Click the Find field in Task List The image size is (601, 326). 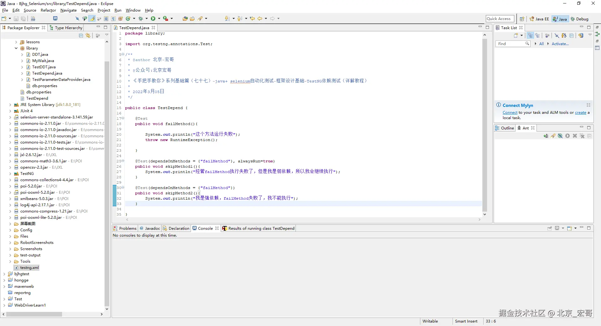pos(513,44)
